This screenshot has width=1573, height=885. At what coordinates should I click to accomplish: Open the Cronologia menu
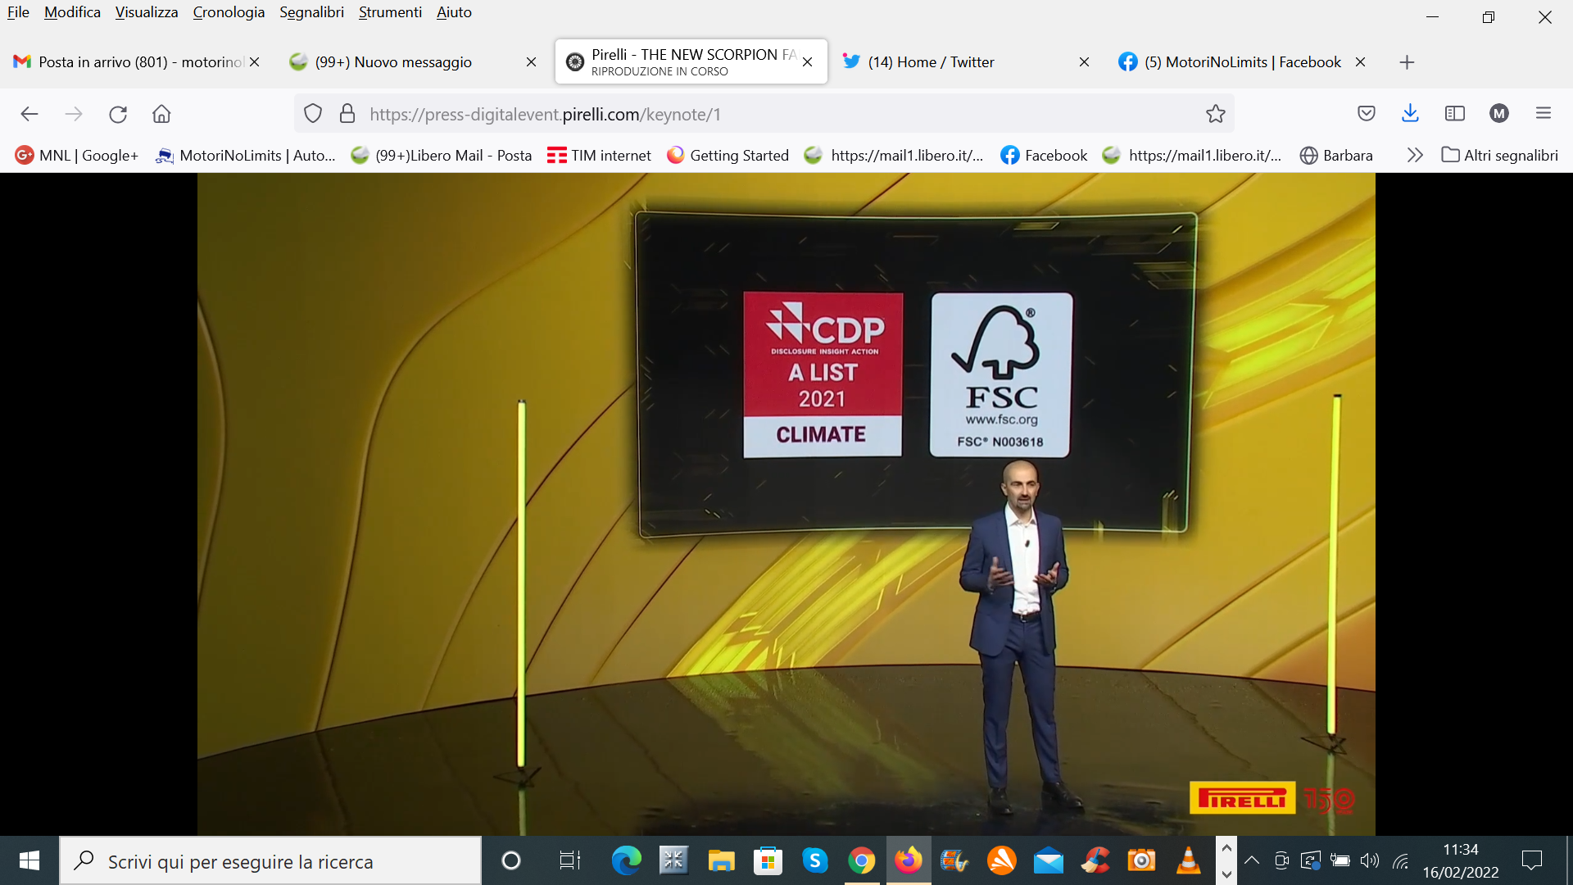click(x=229, y=12)
